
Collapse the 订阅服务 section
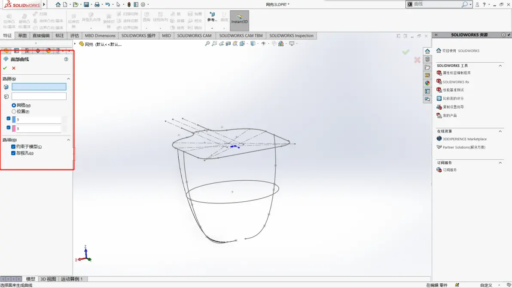coord(500,162)
